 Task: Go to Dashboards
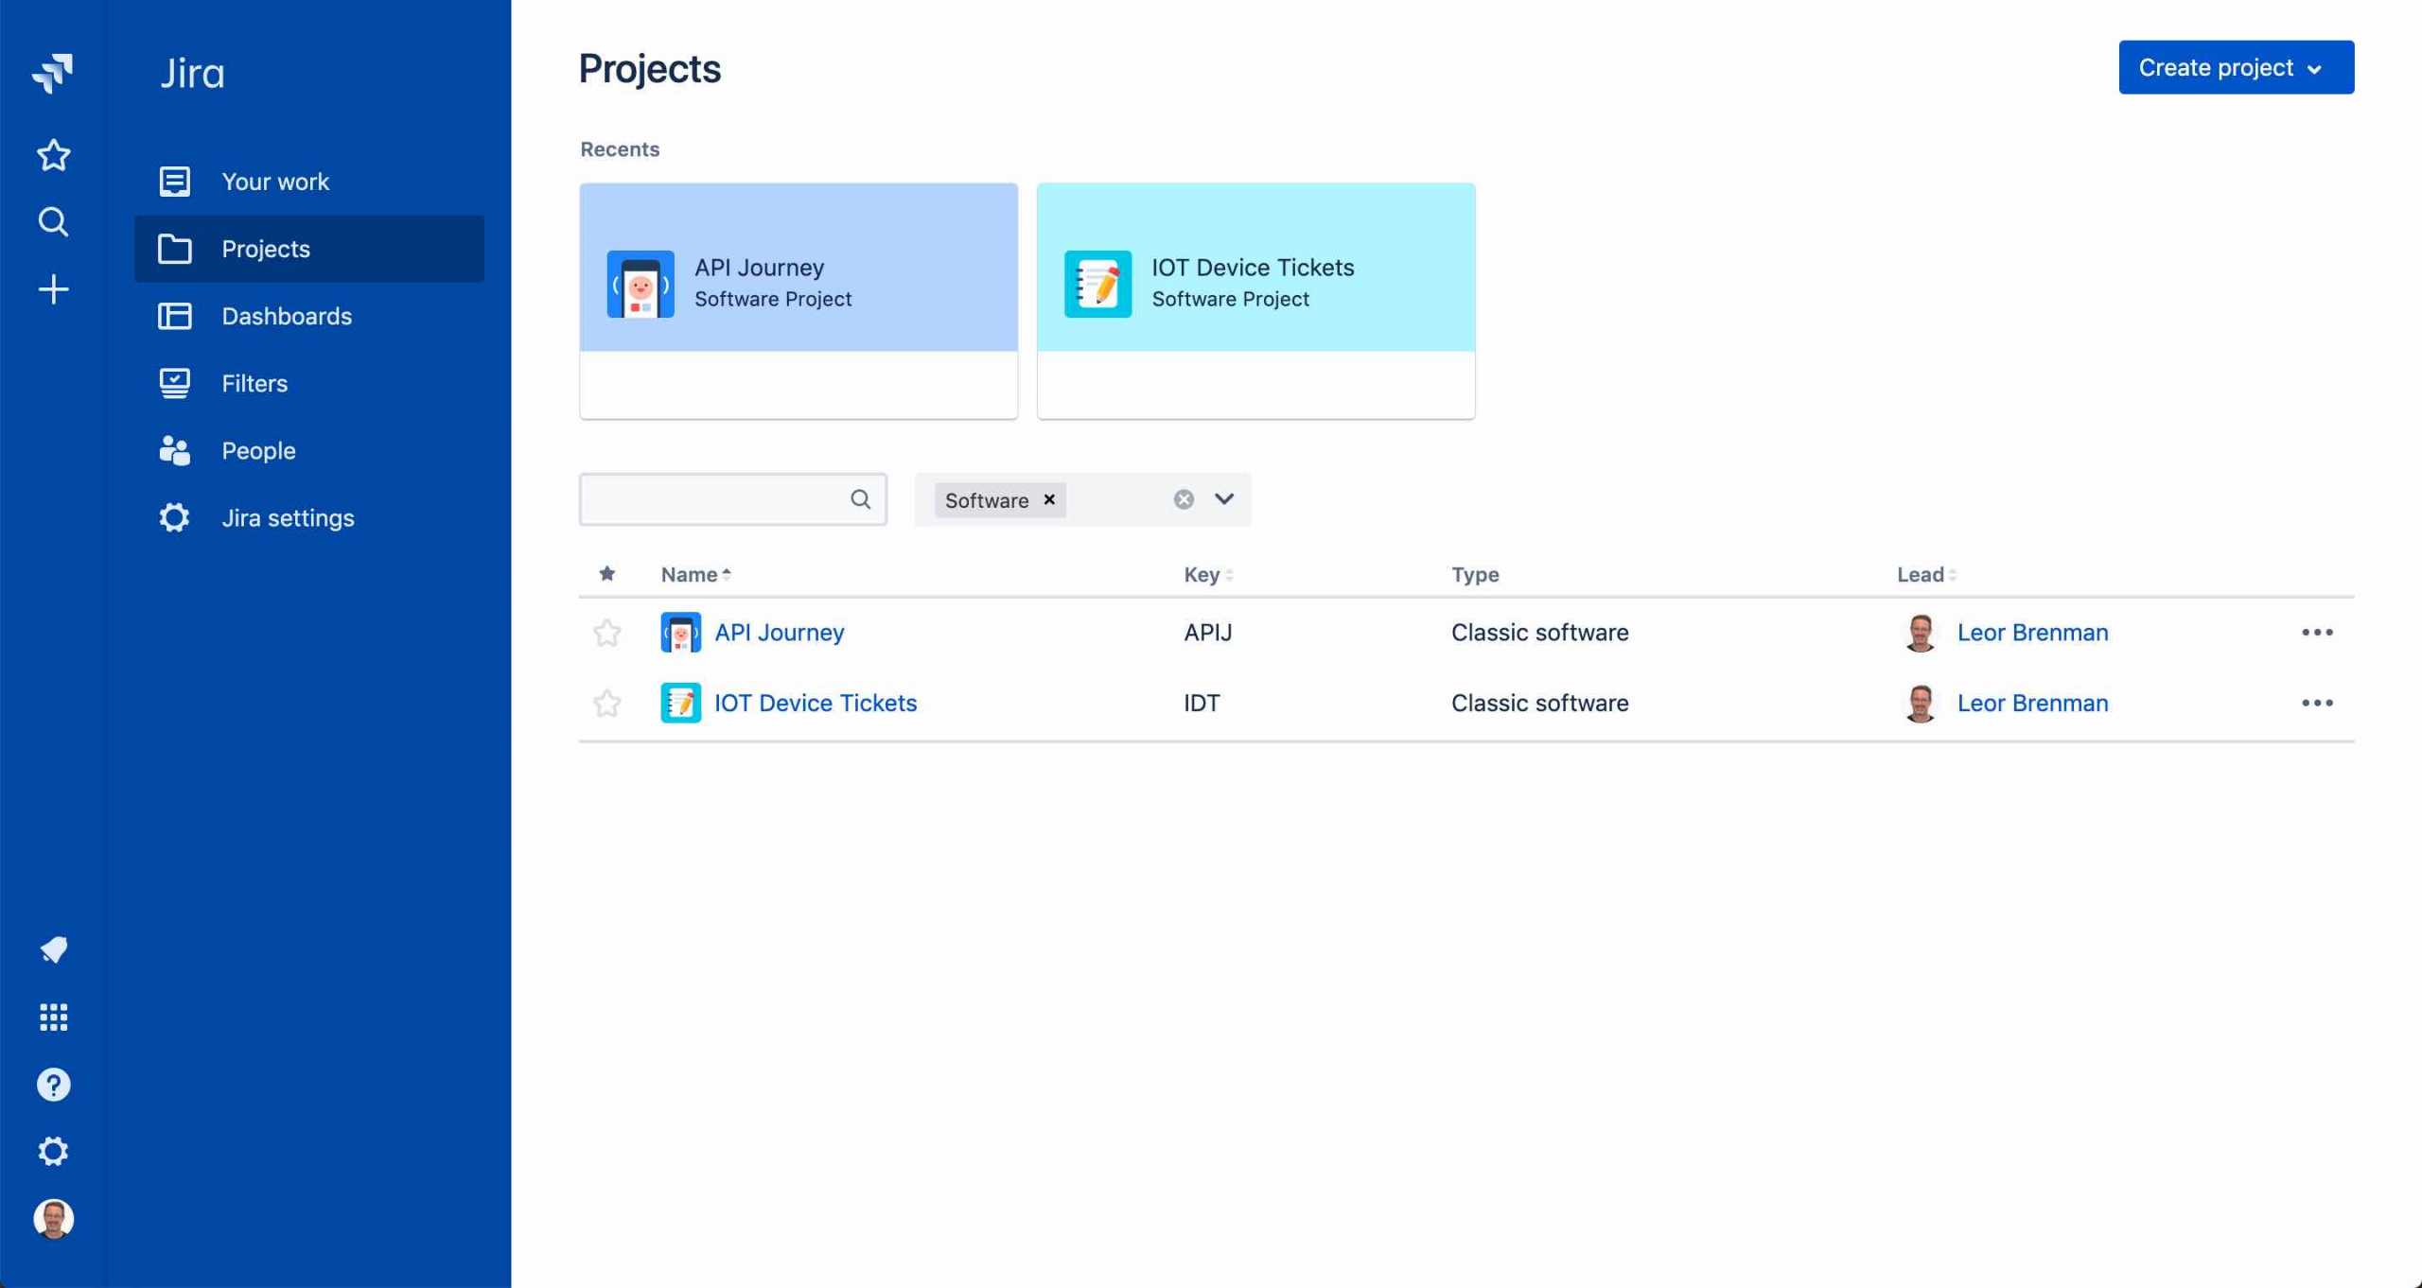click(309, 316)
